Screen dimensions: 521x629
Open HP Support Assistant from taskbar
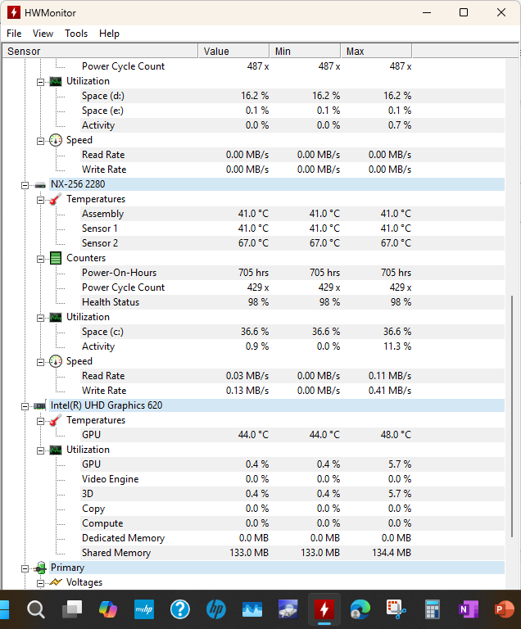point(180,609)
